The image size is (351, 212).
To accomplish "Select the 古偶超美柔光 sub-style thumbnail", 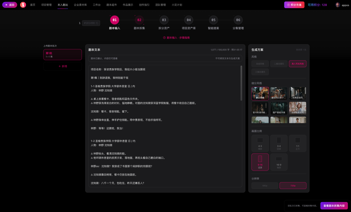I will click(297, 108).
